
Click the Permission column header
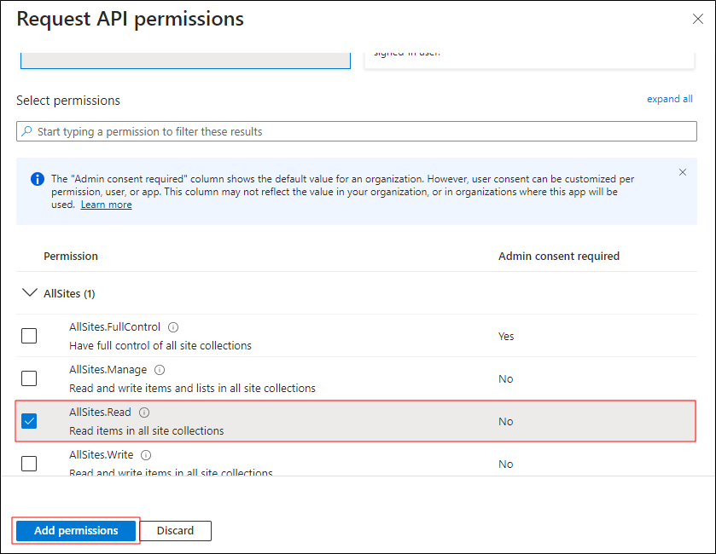[x=71, y=256]
